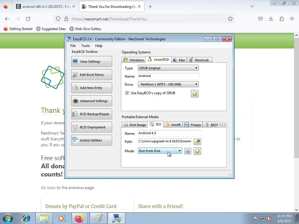Open Windows Media Player from taskbar
299x224 pixels.
pyautogui.click(x=61, y=218)
